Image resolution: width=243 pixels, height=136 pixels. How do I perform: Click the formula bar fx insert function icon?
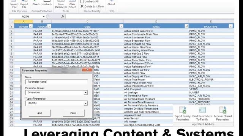[63, 16]
